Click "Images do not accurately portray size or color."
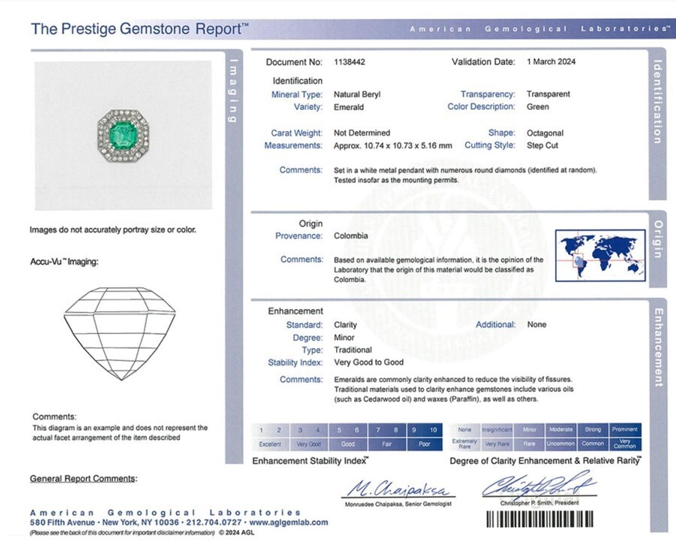Image resolution: width=676 pixels, height=545 pixels. (x=113, y=230)
